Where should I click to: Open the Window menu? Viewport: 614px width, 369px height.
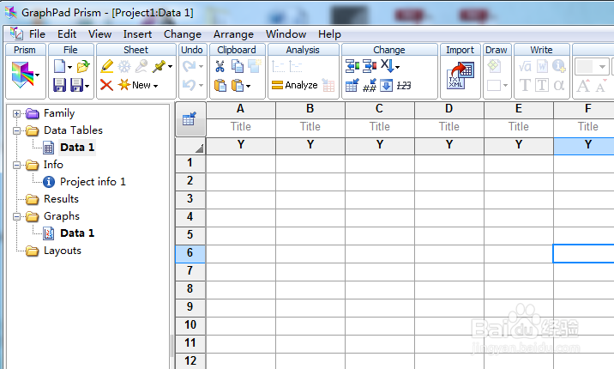pos(286,34)
